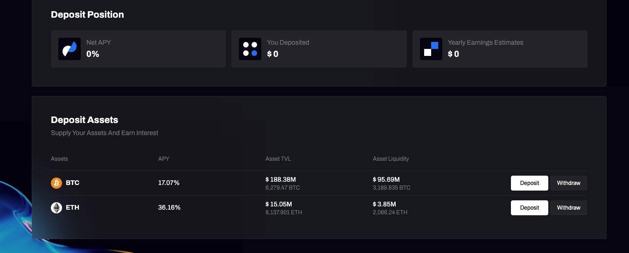Select the BTC asset name
The height and width of the screenshot is (253, 629).
click(x=73, y=183)
